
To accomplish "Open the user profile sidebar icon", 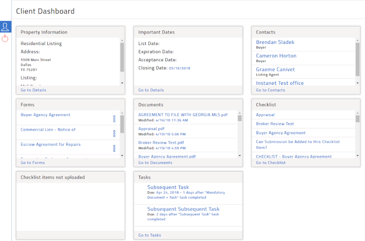I will (x=5, y=26).
